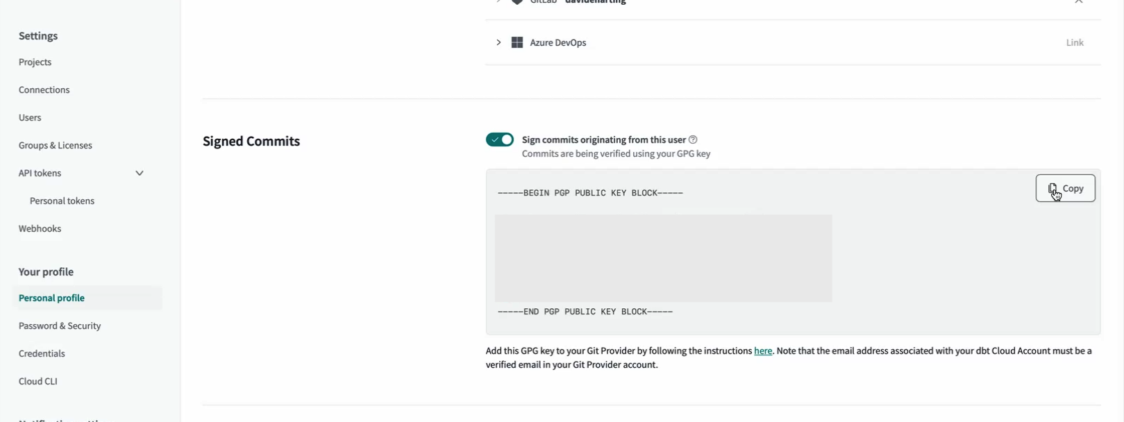Viewport: 1124px width, 422px height.
Task: Expand the Azure DevOps section
Action: (x=497, y=42)
